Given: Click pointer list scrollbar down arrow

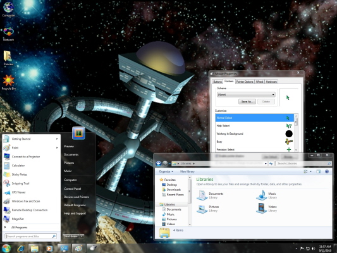Looking at the screenshot, I should (296, 150).
